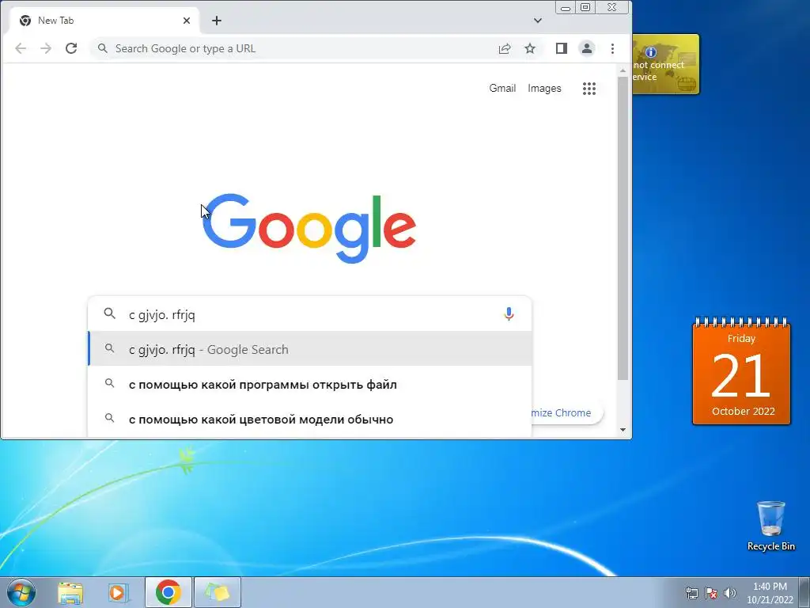Click the calendar gadget showing 21
Screen dimensions: 810x608
click(x=741, y=371)
